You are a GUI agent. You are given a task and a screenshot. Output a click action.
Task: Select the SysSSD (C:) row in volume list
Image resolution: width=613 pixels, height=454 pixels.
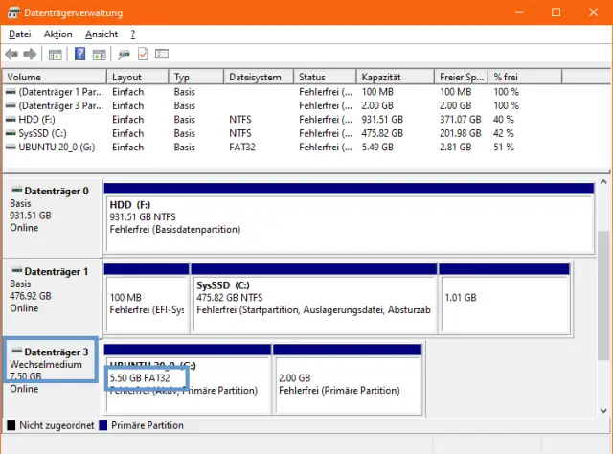point(44,133)
